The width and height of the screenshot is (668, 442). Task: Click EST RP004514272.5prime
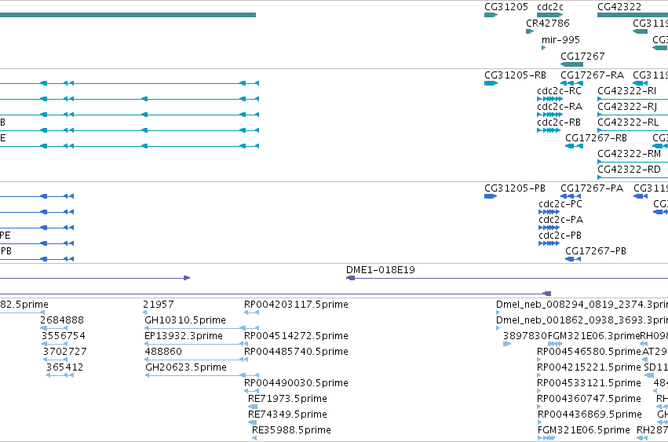296,336
